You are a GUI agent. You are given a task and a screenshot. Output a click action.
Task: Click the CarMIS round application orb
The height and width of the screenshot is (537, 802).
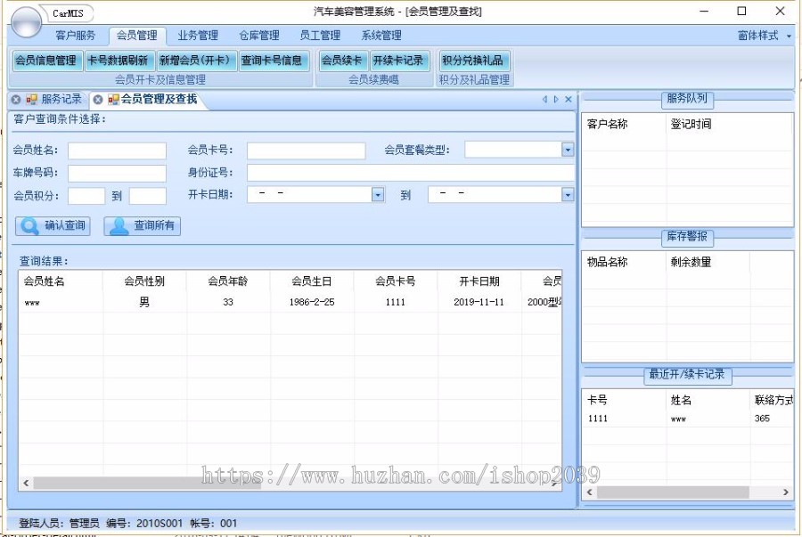tap(26, 21)
